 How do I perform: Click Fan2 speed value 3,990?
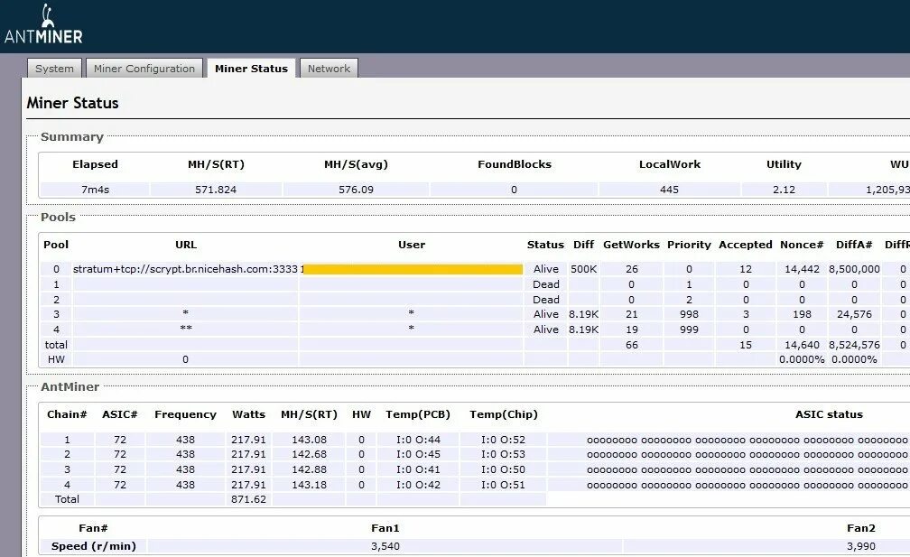(861, 546)
